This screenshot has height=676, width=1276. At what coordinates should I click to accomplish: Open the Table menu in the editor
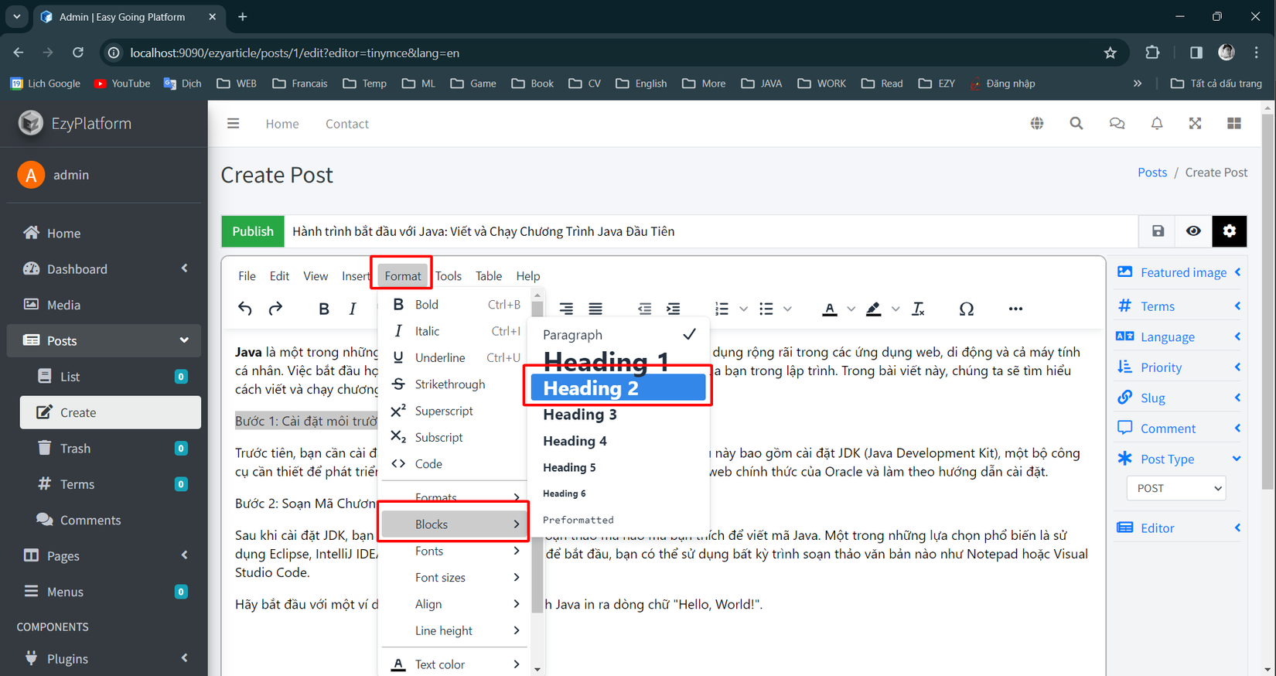(489, 276)
